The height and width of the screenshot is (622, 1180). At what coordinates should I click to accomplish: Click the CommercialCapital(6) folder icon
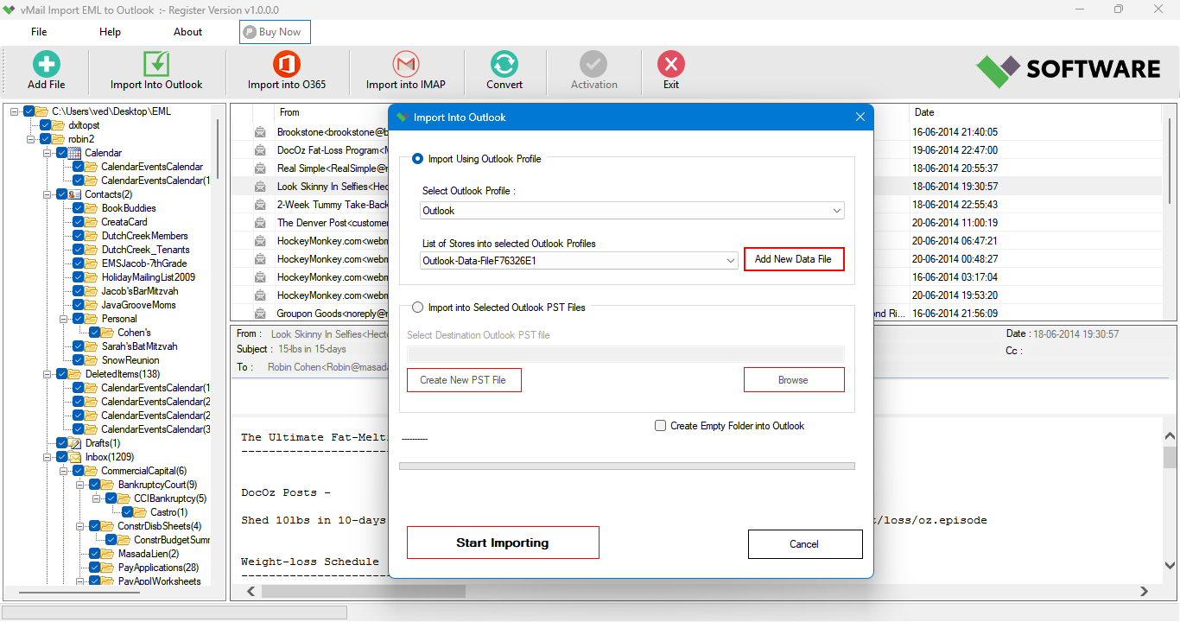pyautogui.click(x=92, y=471)
